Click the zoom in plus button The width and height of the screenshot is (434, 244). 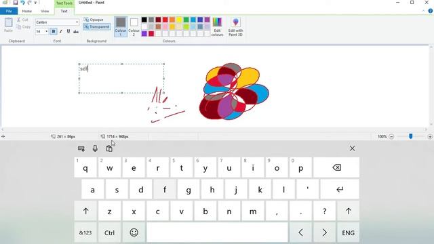[x=430, y=137]
